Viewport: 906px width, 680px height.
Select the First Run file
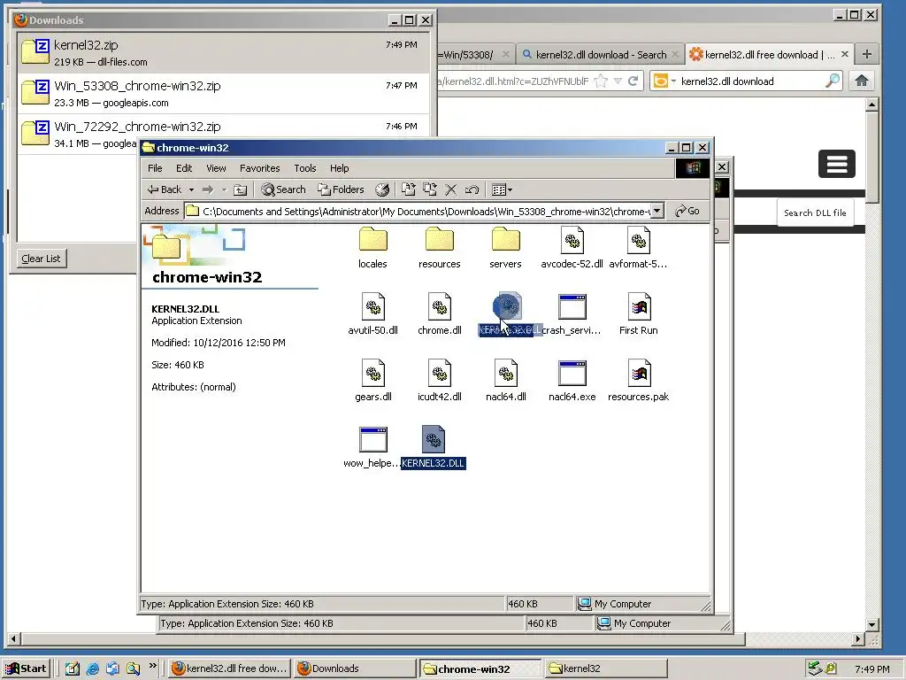point(639,314)
